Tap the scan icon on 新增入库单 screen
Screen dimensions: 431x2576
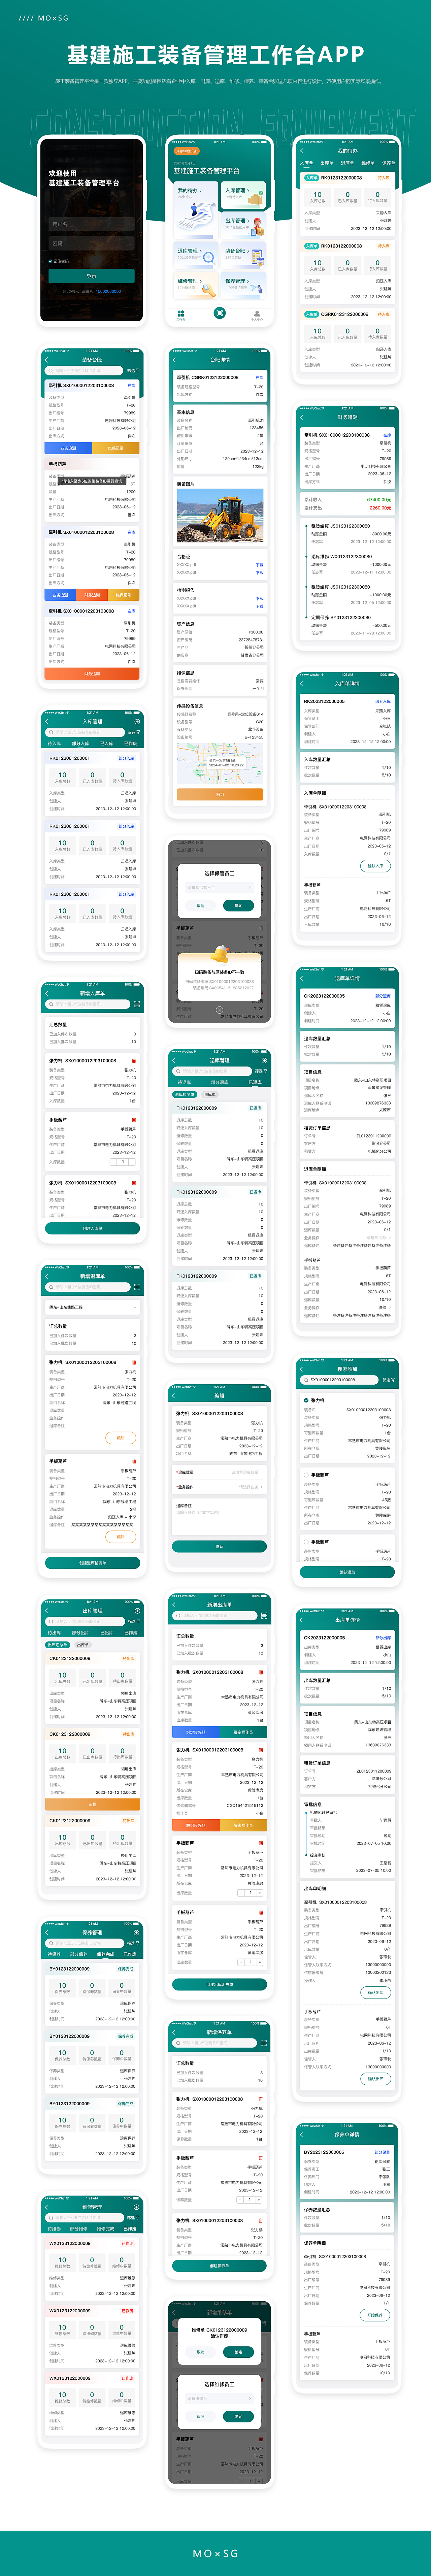coord(137,1004)
